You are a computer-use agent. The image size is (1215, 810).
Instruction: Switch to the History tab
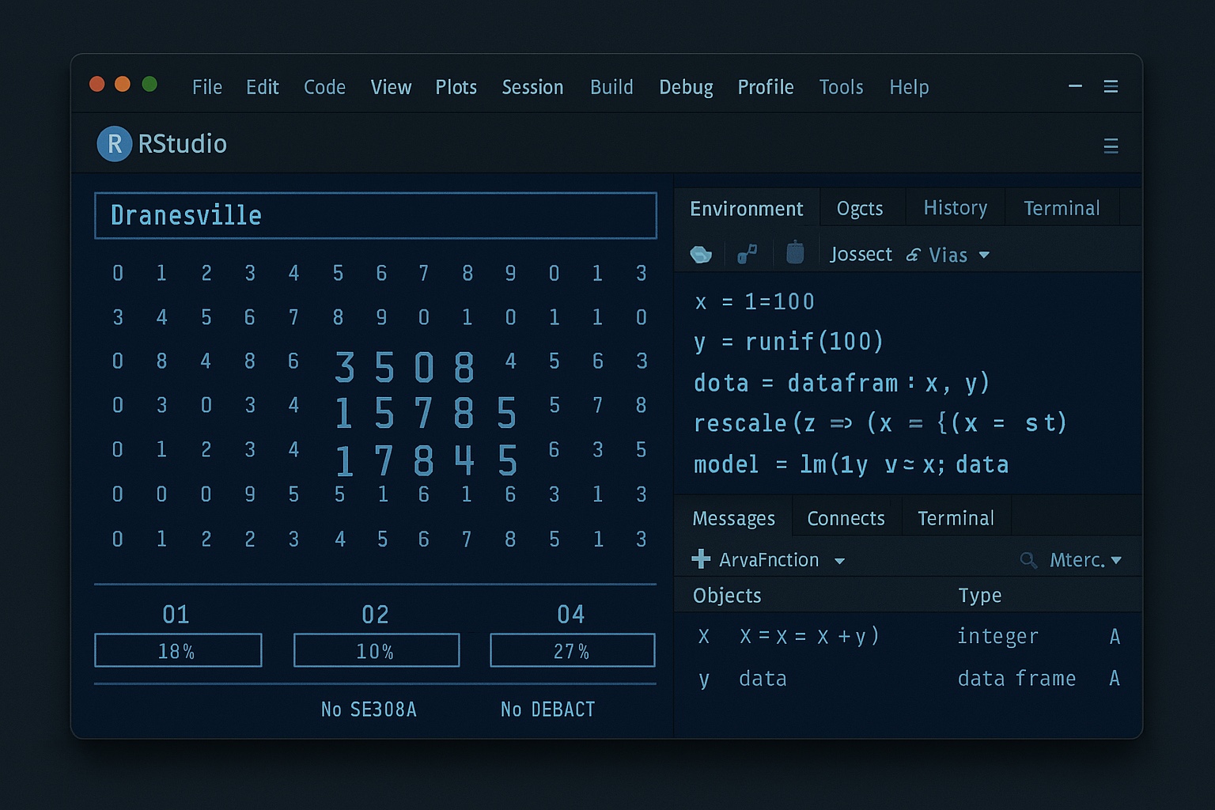(955, 208)
